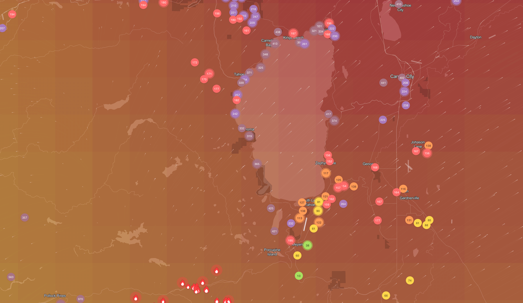This screenshot has width=523, height=303.
Task: Select the sensor marker showing 374
Action: [x=334, y=121]
